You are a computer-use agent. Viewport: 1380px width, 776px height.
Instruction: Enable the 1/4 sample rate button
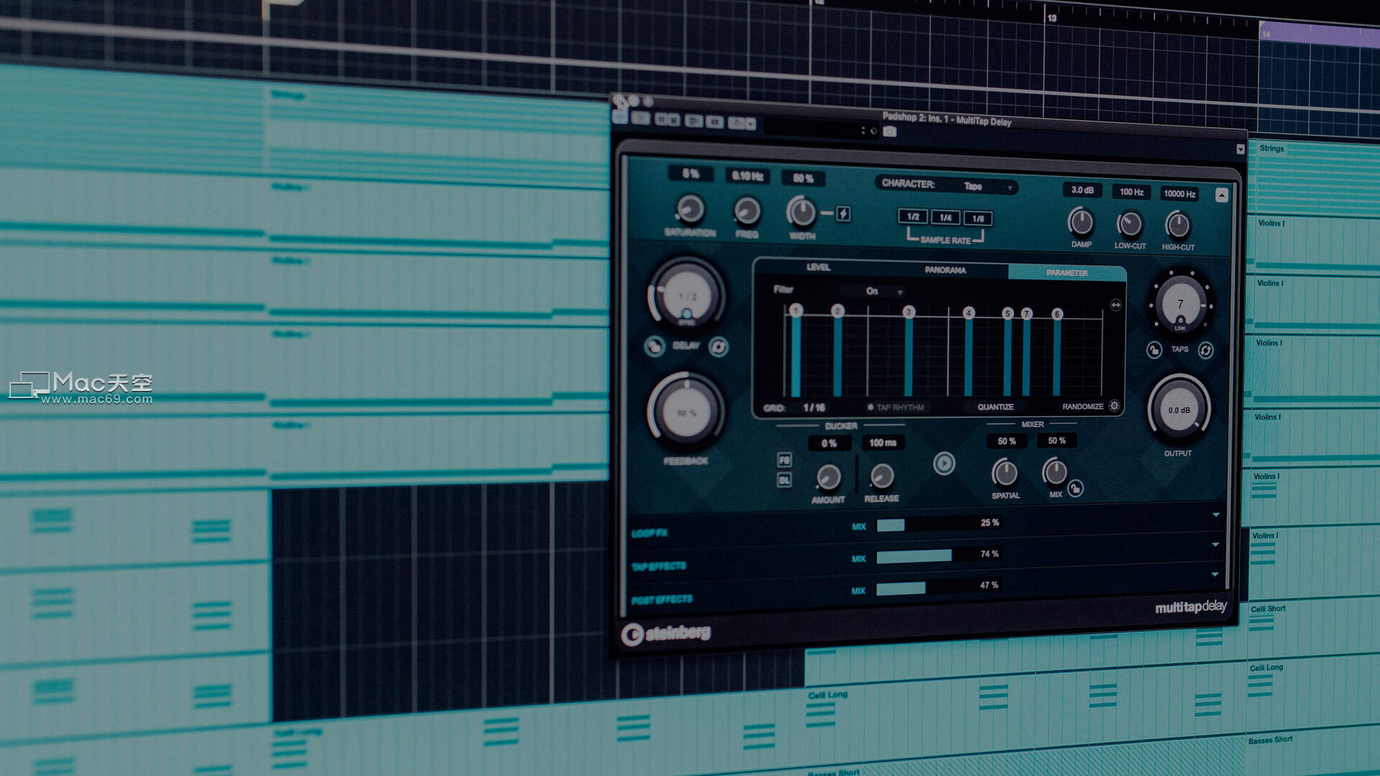click(945, 218)
